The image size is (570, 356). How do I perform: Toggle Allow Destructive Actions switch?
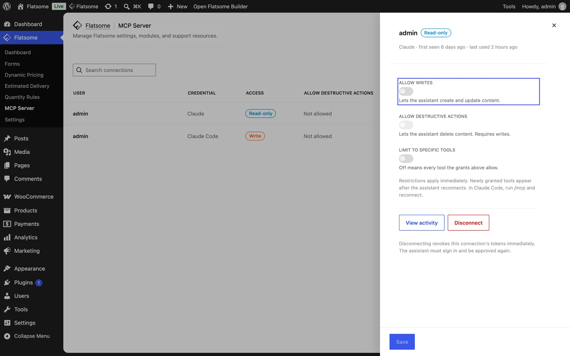[406, 125]
